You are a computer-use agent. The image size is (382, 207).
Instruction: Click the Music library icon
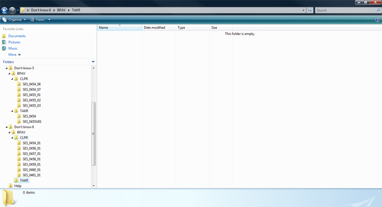click(x=4, y=48)
